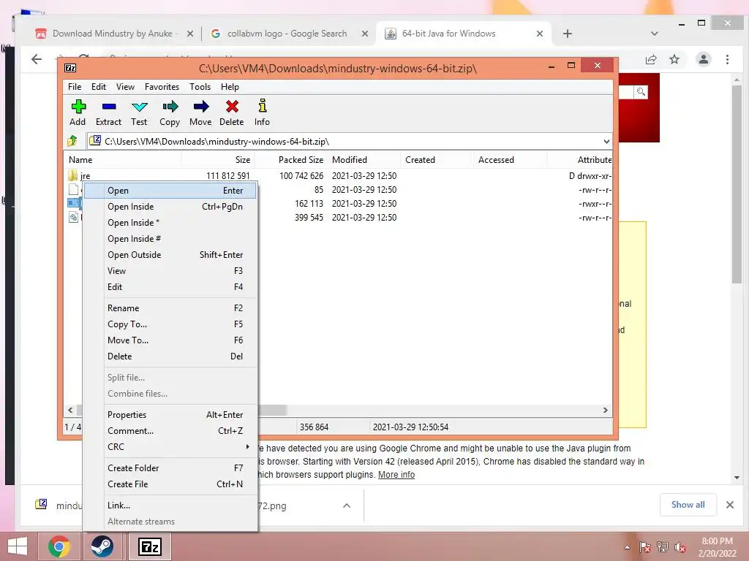Choose Create Folder from context menu

(x=170, y=468)
